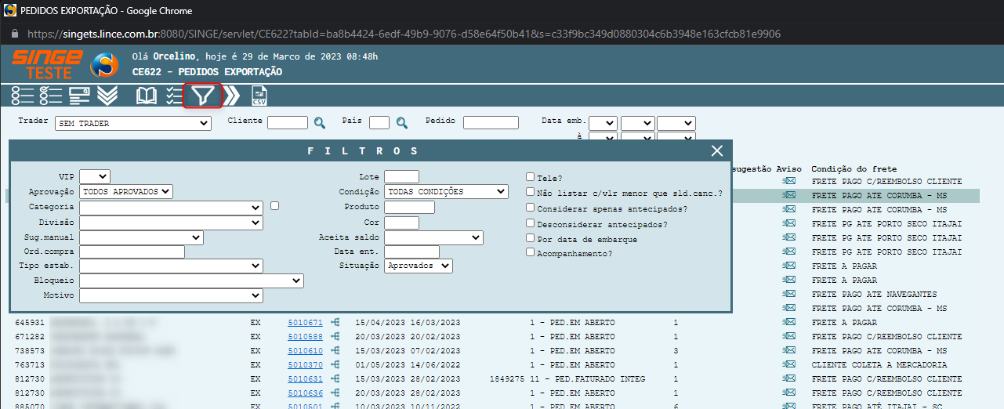Tick Desconsiderar antecipados? checkbox
1004x409 pixels.
tap(531, 223)
